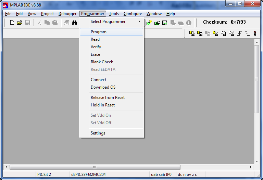Select Verify in the dropdown menu
The width and height of the screenshot is (263, 180).
point(112,47)
